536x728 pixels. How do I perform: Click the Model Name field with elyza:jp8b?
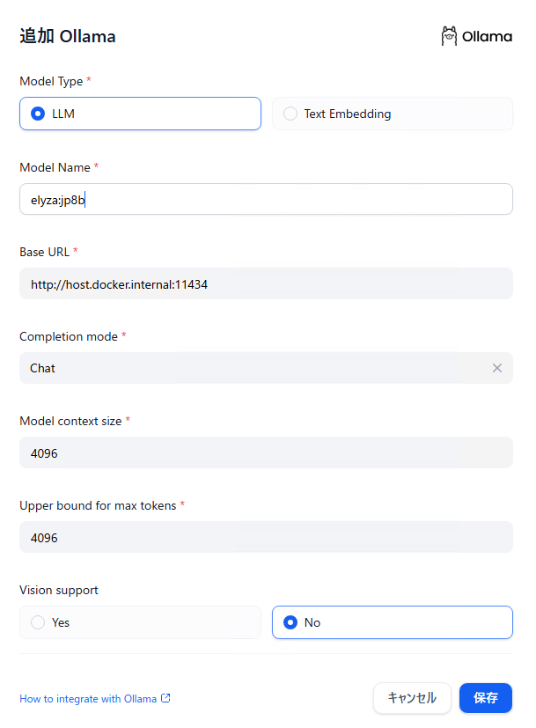coord(266,199)
